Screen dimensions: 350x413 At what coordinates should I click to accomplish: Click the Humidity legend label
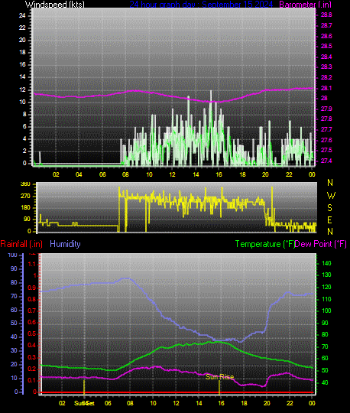coord(65,244)
